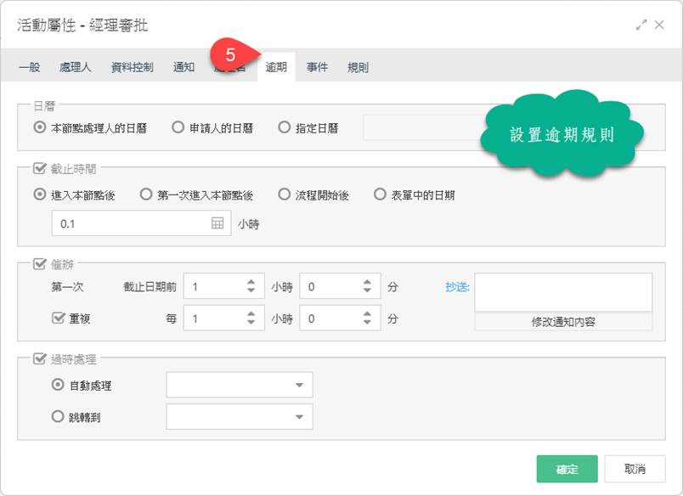Select 跳轉到 radio option
This screenshot has height=496, width=683.
point(58,416)
